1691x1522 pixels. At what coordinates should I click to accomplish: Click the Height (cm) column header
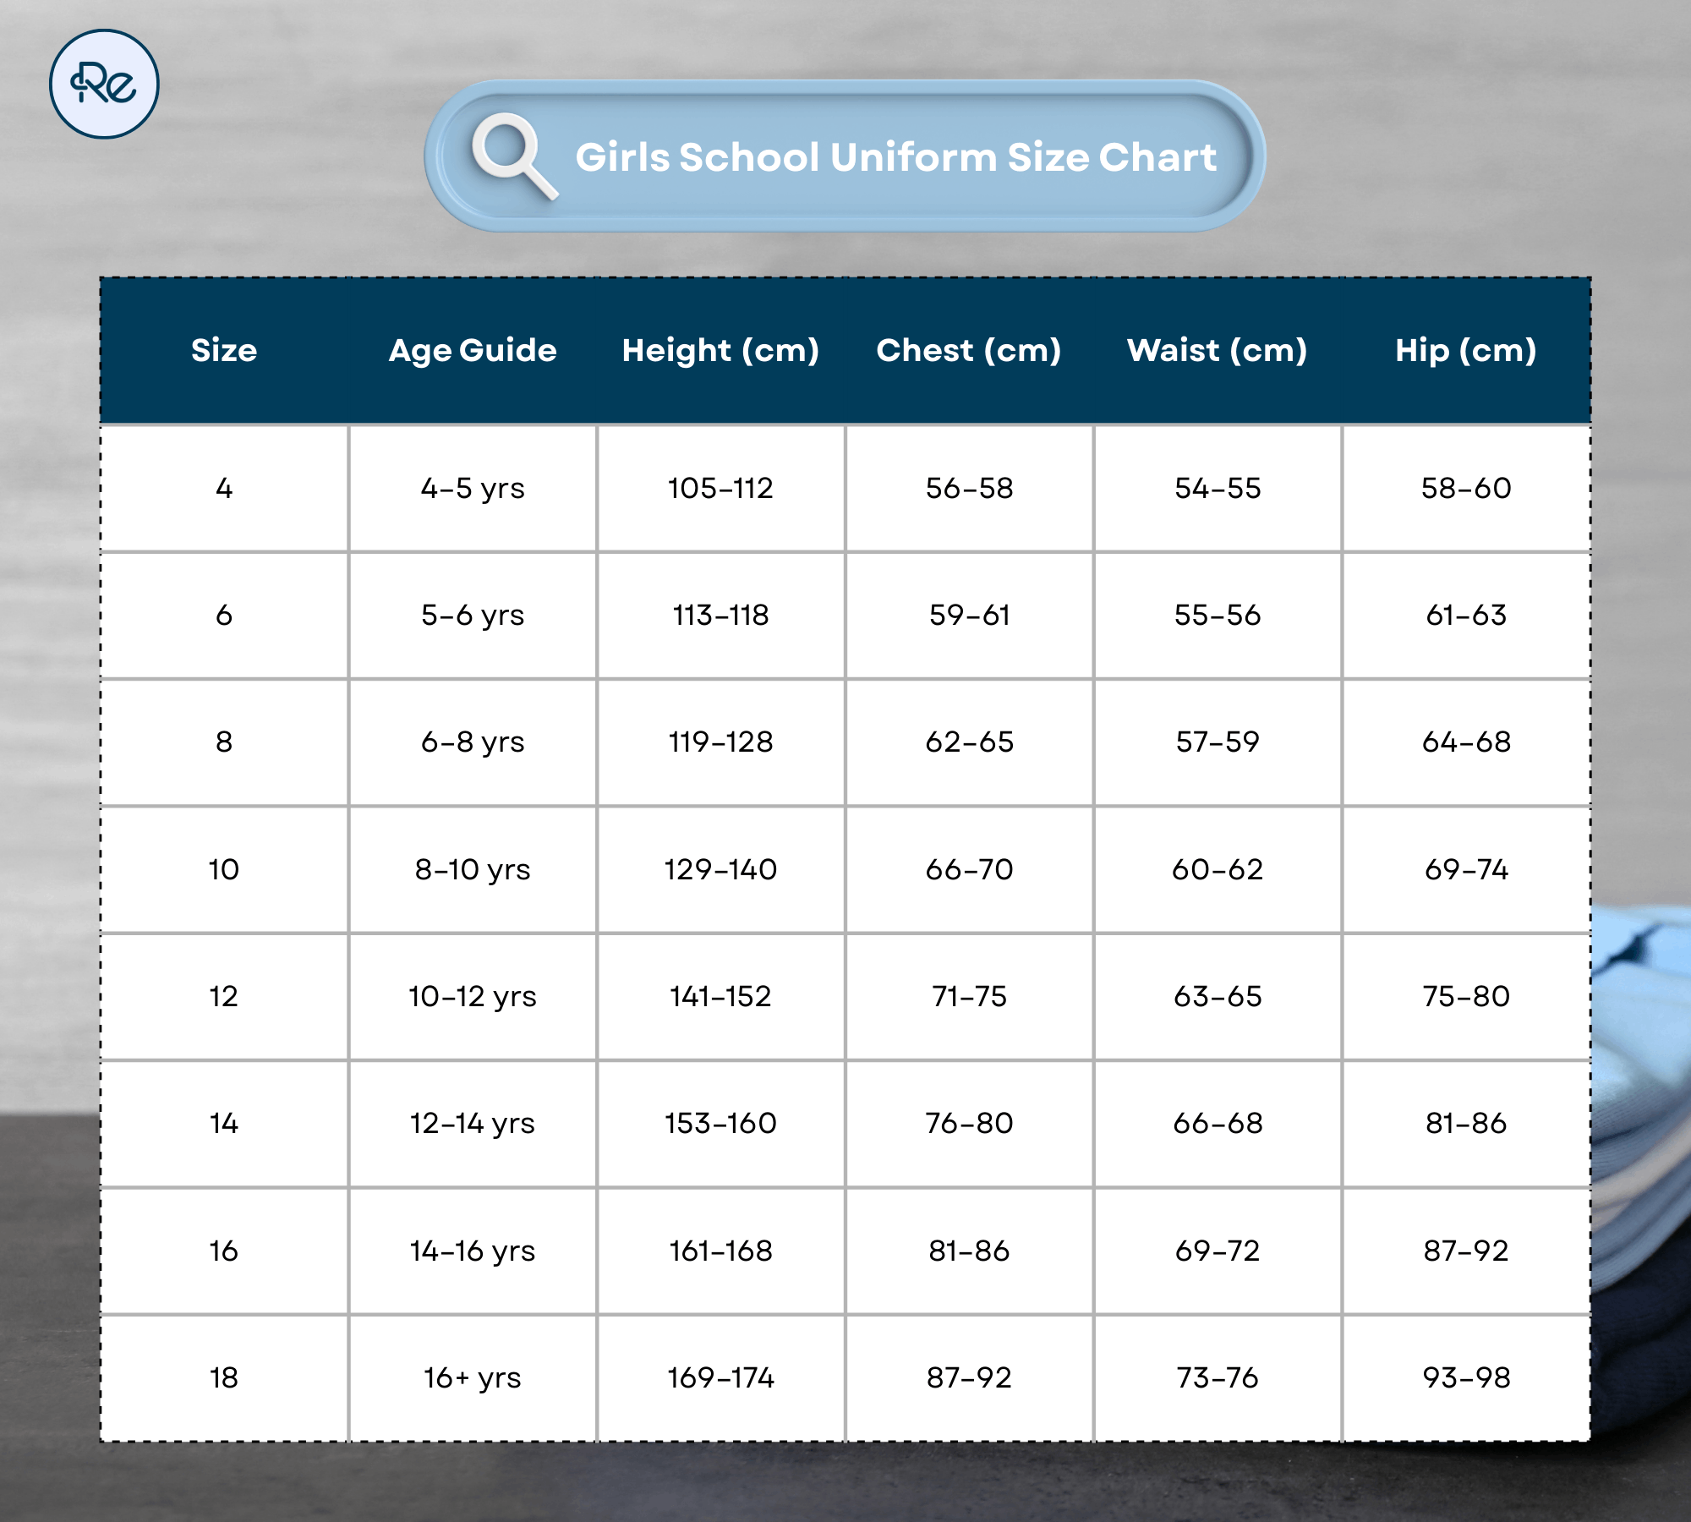pos(720,350)
